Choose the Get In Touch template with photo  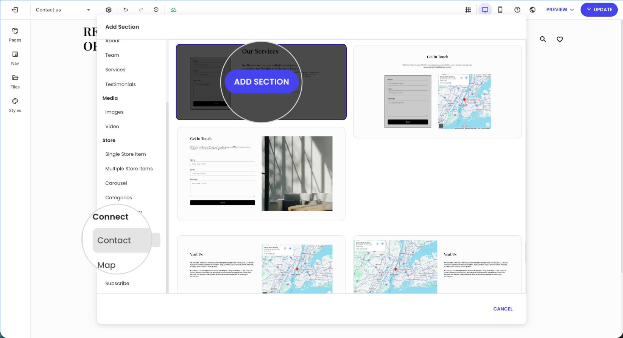[261, 174]
